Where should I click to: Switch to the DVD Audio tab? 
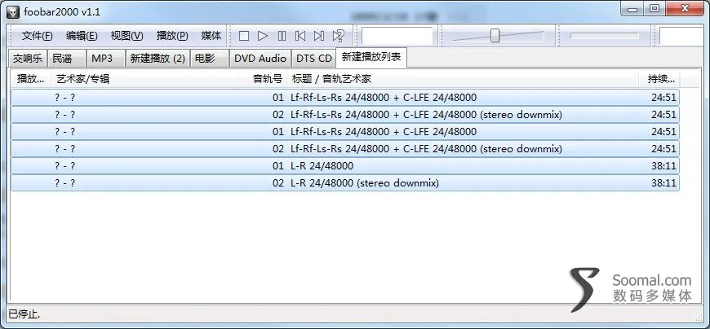260,59
